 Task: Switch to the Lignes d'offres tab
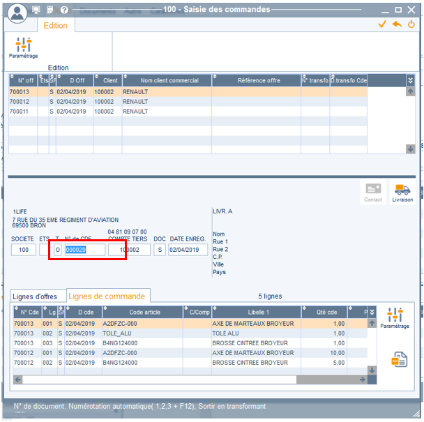pos(37,296)
